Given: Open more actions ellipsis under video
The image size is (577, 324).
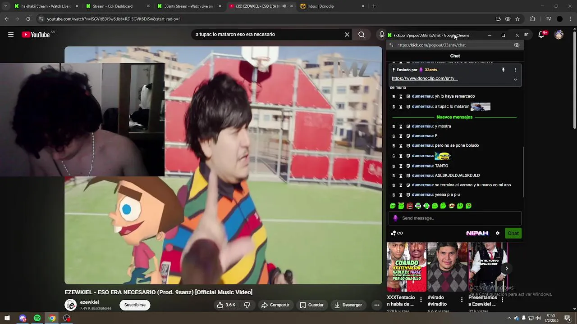Looking at the screenshot, I should coord(377,305).
